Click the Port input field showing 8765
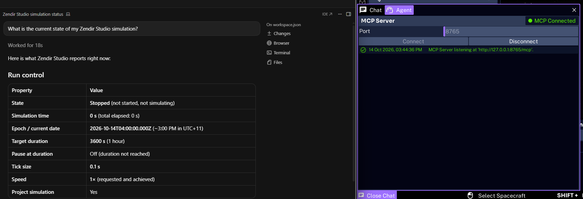The height and width of the screenshot is (199, 583). (511, 31)
